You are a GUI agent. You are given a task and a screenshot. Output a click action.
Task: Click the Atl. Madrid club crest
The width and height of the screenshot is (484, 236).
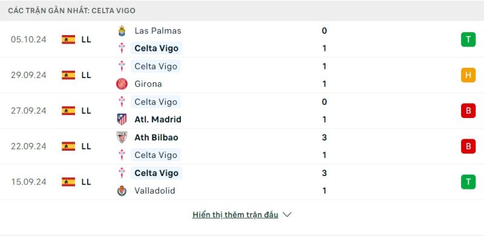(x=122, y=120)
